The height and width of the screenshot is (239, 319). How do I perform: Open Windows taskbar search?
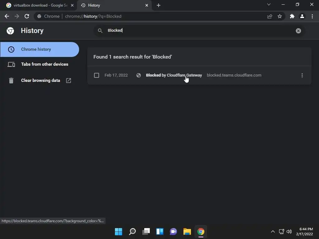[132, 232]
